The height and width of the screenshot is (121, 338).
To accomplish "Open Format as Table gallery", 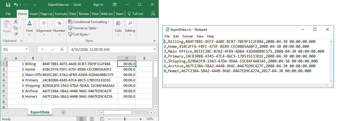I will tap(83, 28).
